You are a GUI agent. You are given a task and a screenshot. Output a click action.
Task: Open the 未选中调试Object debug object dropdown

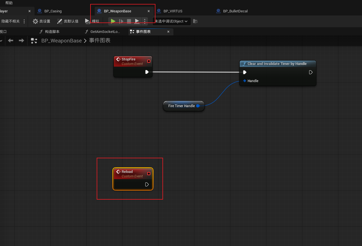point(172,21)
